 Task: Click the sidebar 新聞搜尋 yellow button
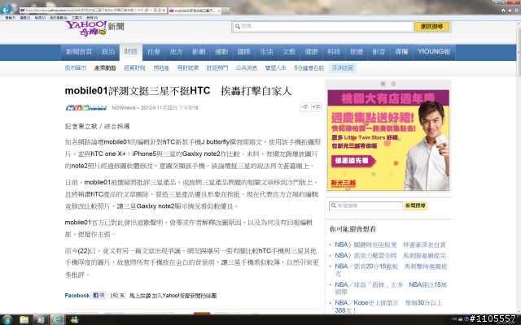pyautogui.click(x=415, y=206)
